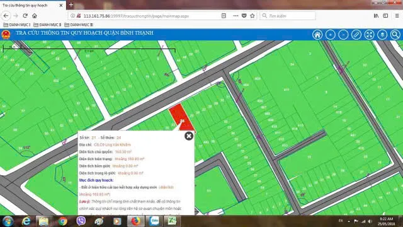The height and width of the screenshot is (227, 403).
Task: Close the parcel info popup
Action: [189, 136]
